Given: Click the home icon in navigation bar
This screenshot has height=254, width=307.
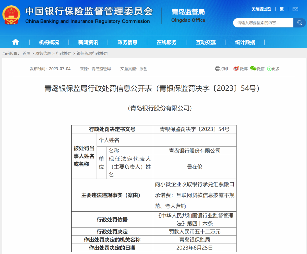Looking at the screenshot, I should point(15,42).
